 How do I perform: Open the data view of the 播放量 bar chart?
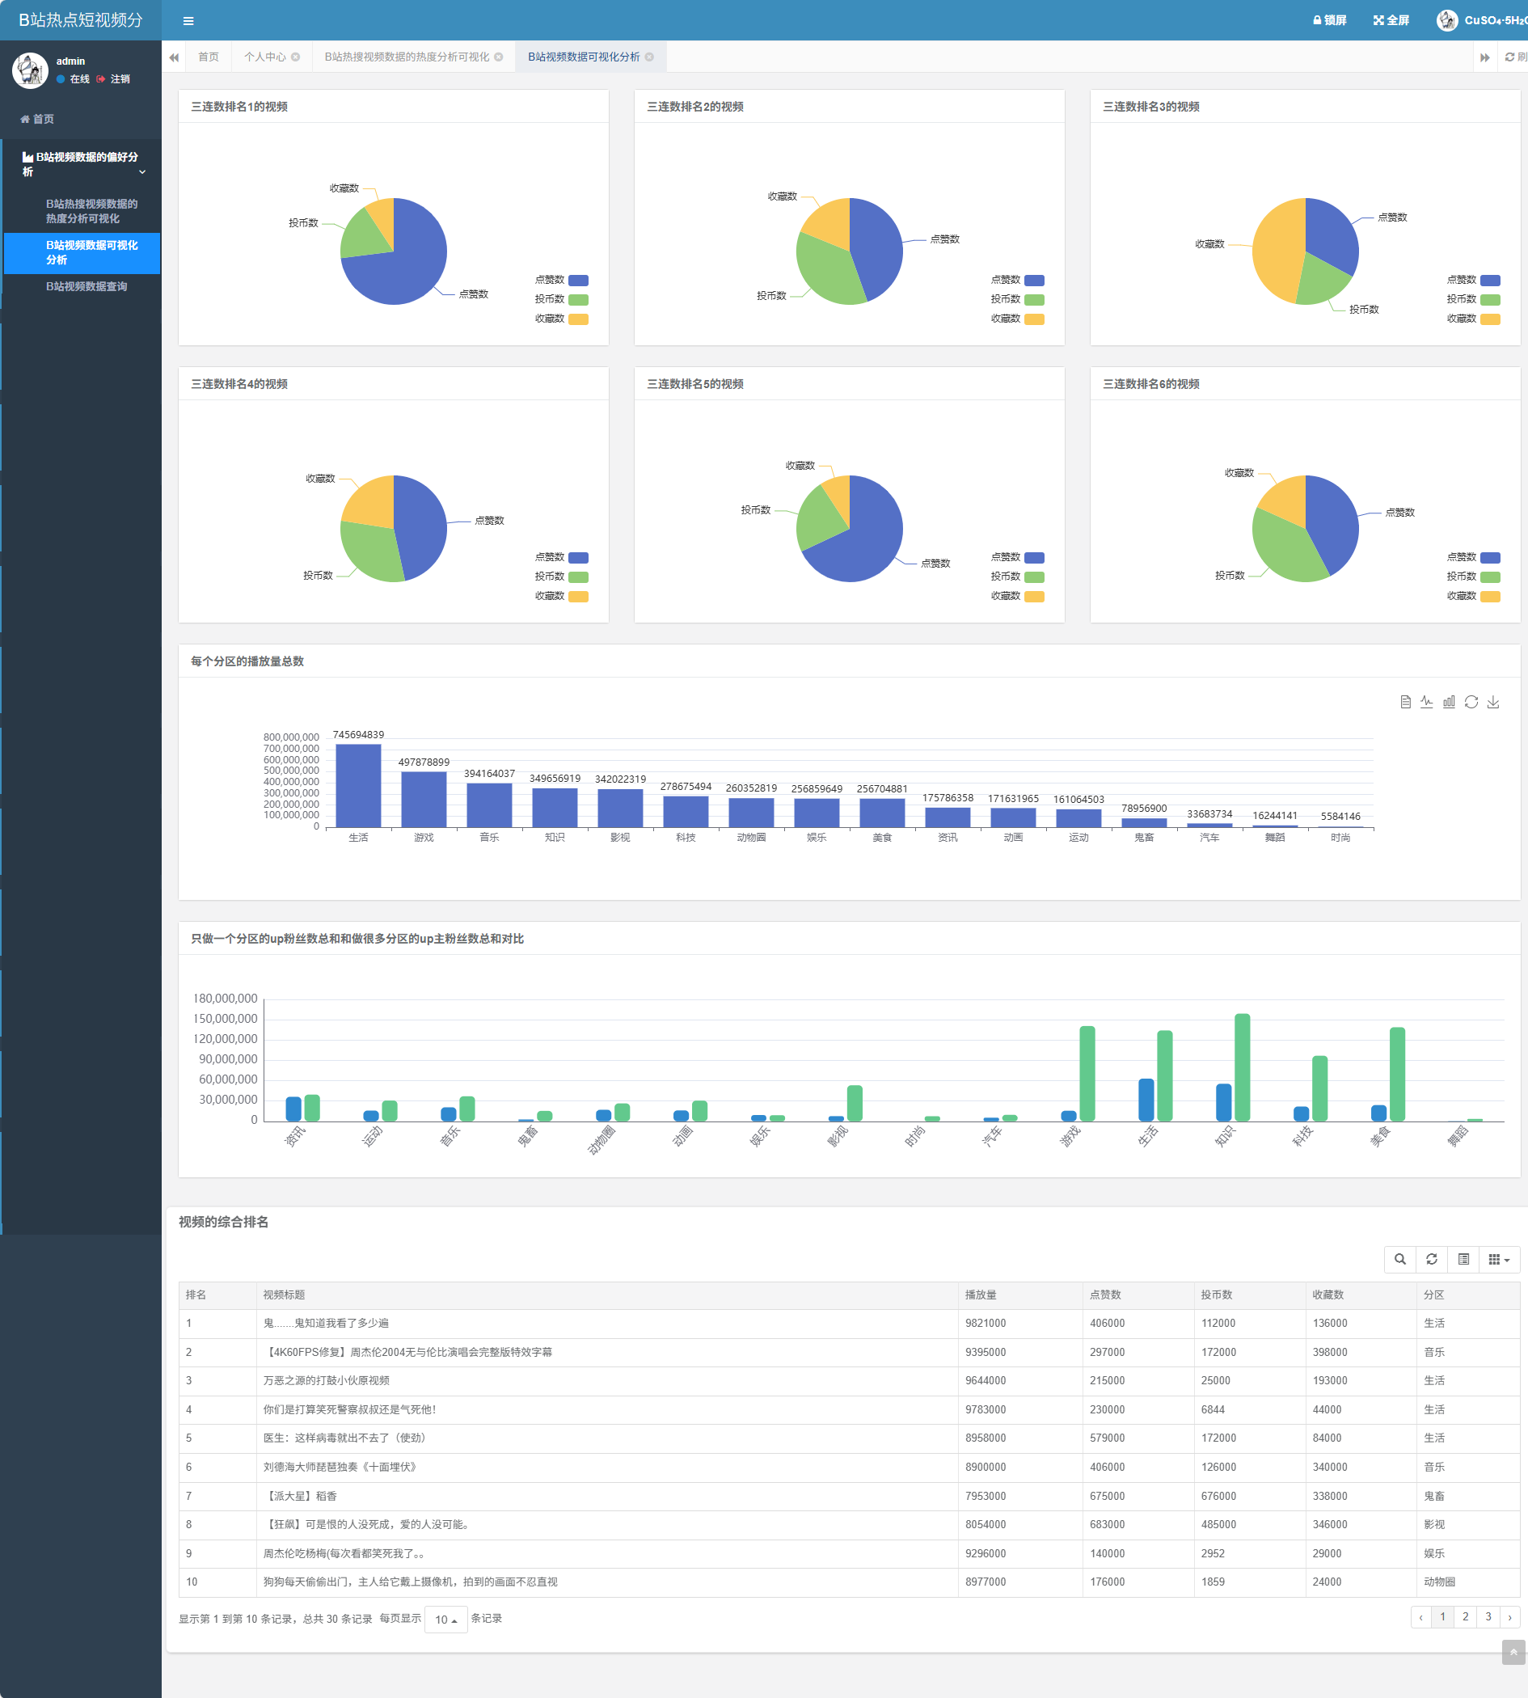click(x=1404, y=702)
